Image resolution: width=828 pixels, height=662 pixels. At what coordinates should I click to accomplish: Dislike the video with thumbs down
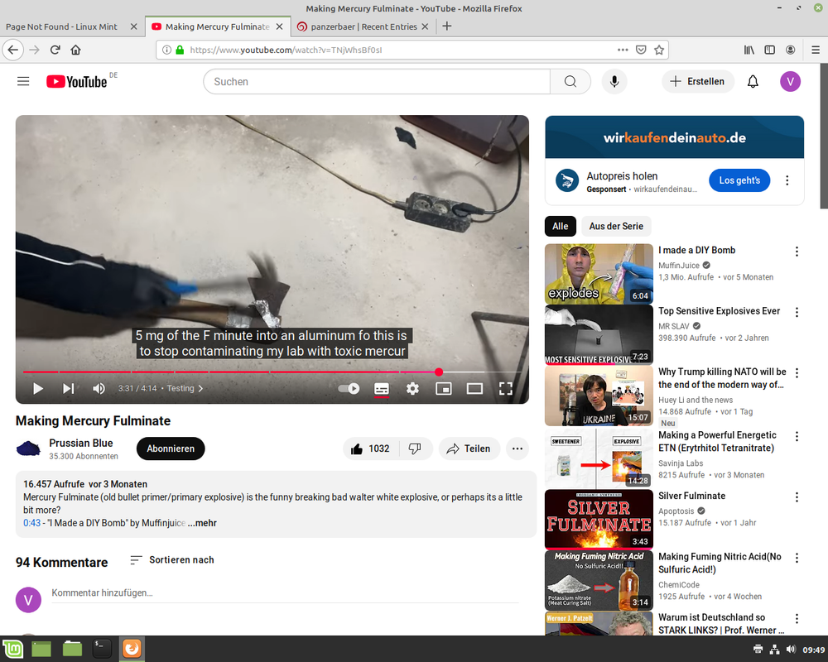pyautogui.click(x=416, y=449)
